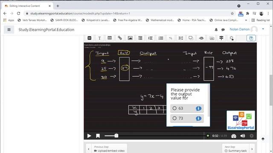Add a True/False question interaction

coord(171,38)
